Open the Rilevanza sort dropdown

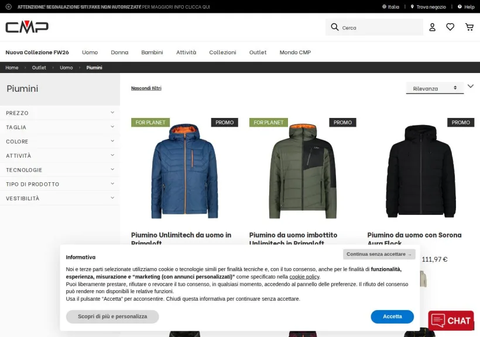coord(435,88)
